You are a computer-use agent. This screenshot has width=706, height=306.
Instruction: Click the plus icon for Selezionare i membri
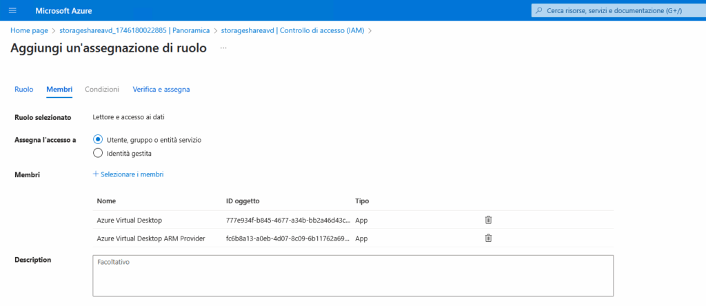click(x=95, y=174)
